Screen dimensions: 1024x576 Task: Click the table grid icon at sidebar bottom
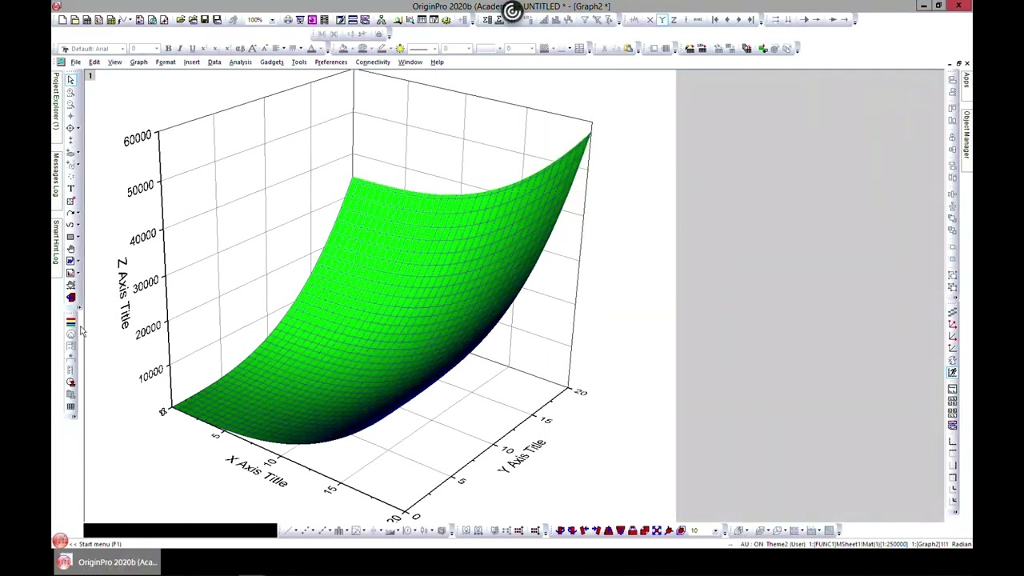[70, 407]
